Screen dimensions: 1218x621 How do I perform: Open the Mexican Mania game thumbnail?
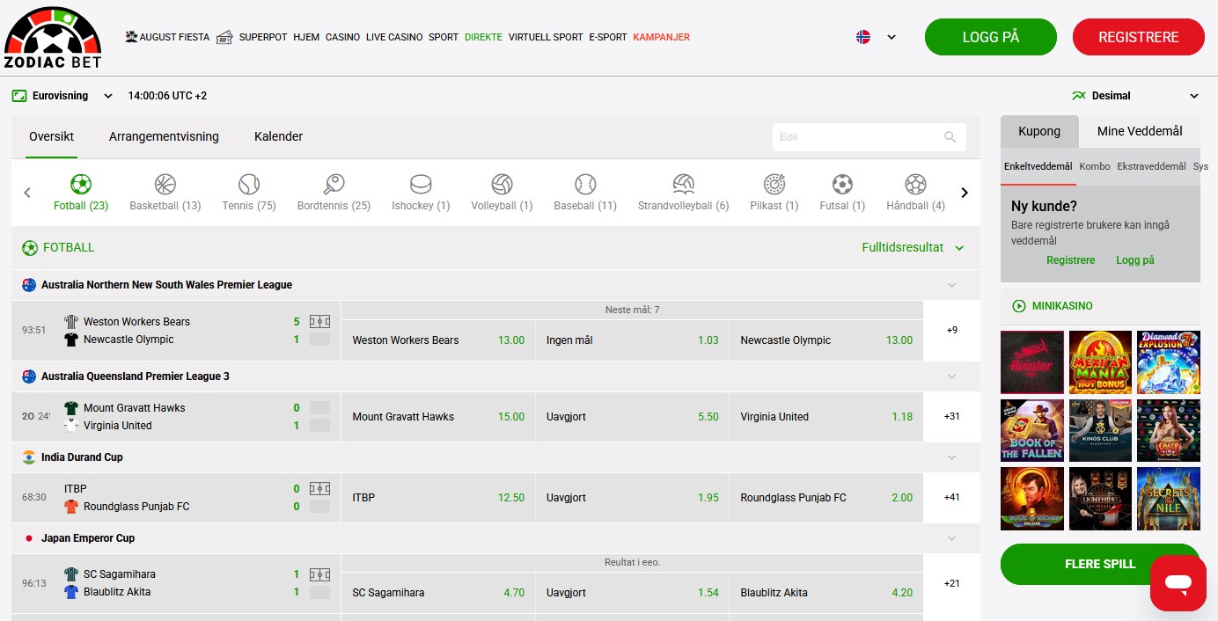(x=1100, y=362)
